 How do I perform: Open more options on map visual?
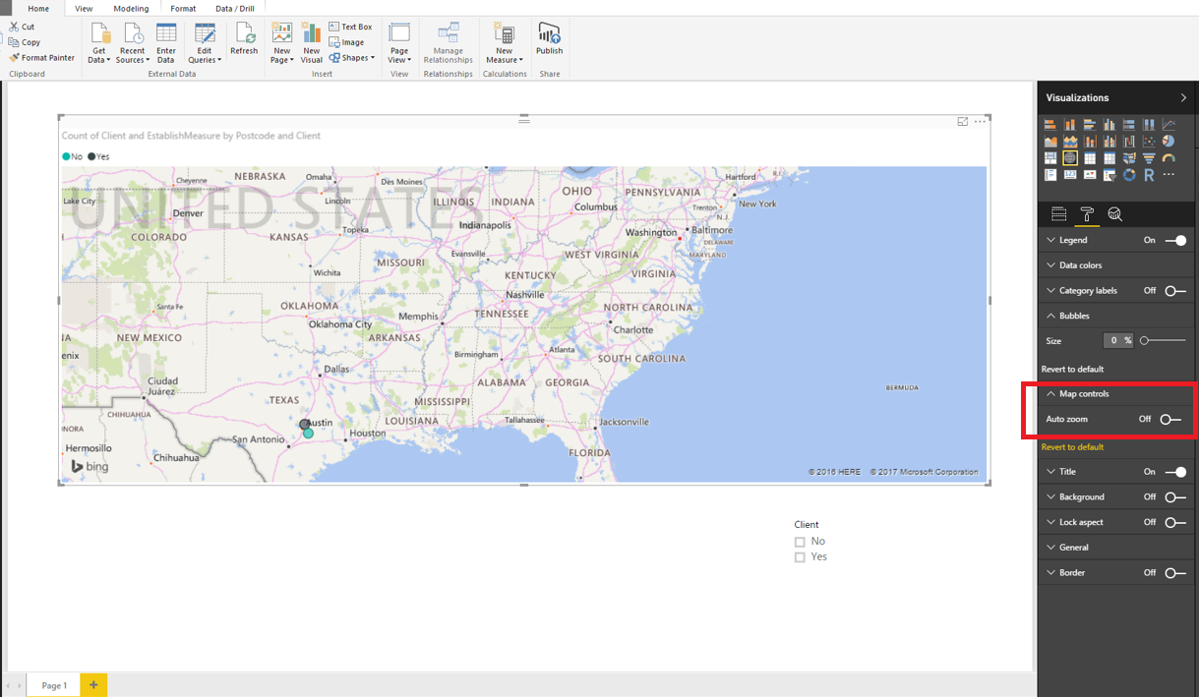coord(980,122)
